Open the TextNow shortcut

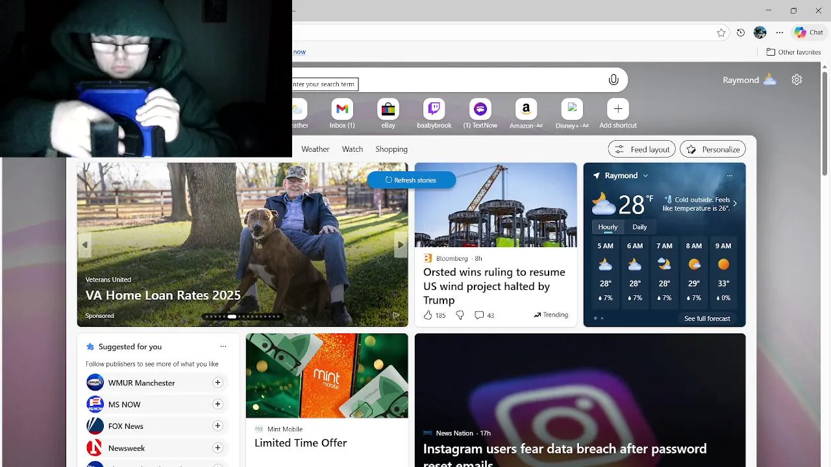pos(480,114)
